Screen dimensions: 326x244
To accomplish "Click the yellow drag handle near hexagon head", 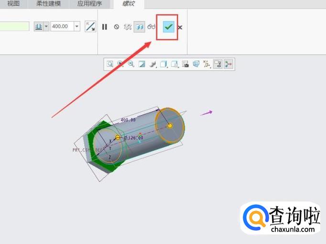I will click(118, 138).
